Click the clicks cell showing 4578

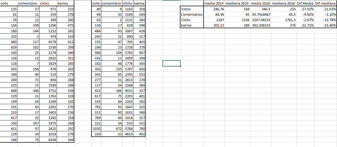click(48, 42)
